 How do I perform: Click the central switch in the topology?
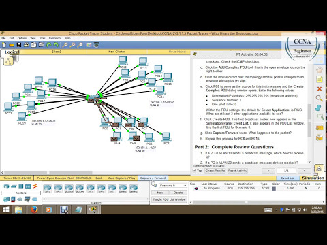(x=94, y=98)
